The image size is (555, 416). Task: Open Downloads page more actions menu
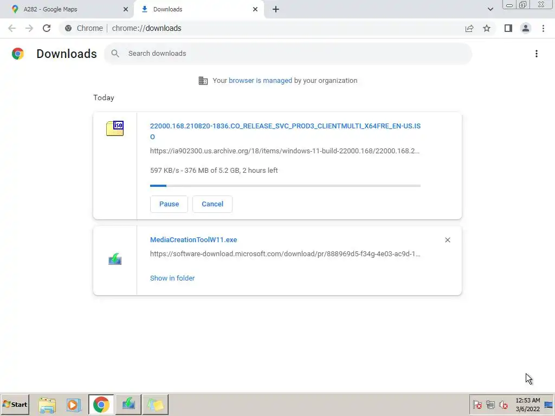[537, 54]
